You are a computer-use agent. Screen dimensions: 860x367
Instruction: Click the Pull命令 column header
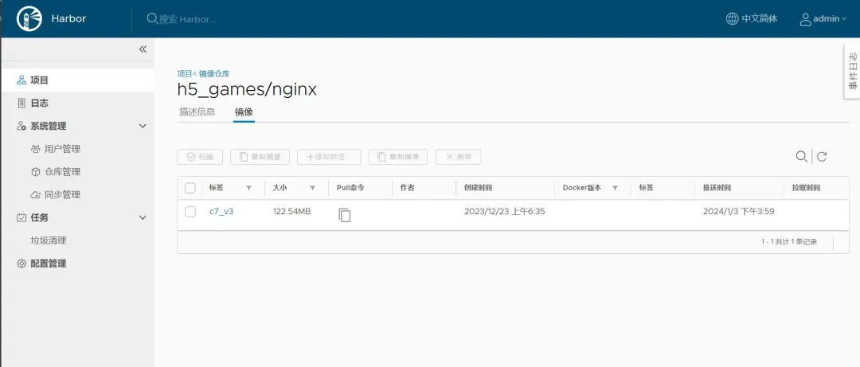pos(350,188)
